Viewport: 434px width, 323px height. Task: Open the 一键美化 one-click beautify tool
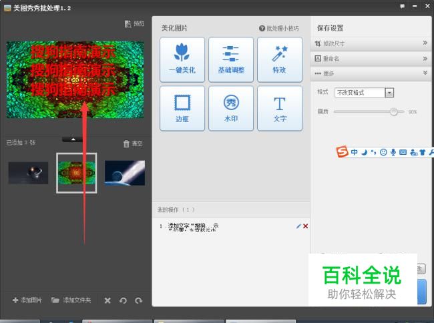pyautogui.click(x=182, y=60)
